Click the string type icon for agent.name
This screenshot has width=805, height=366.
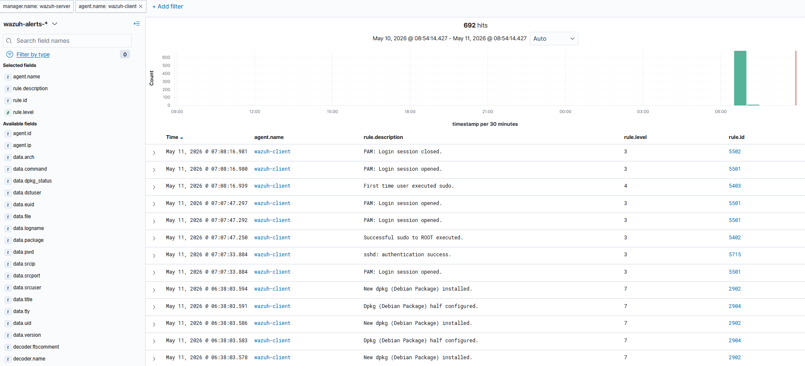point(8,77)
